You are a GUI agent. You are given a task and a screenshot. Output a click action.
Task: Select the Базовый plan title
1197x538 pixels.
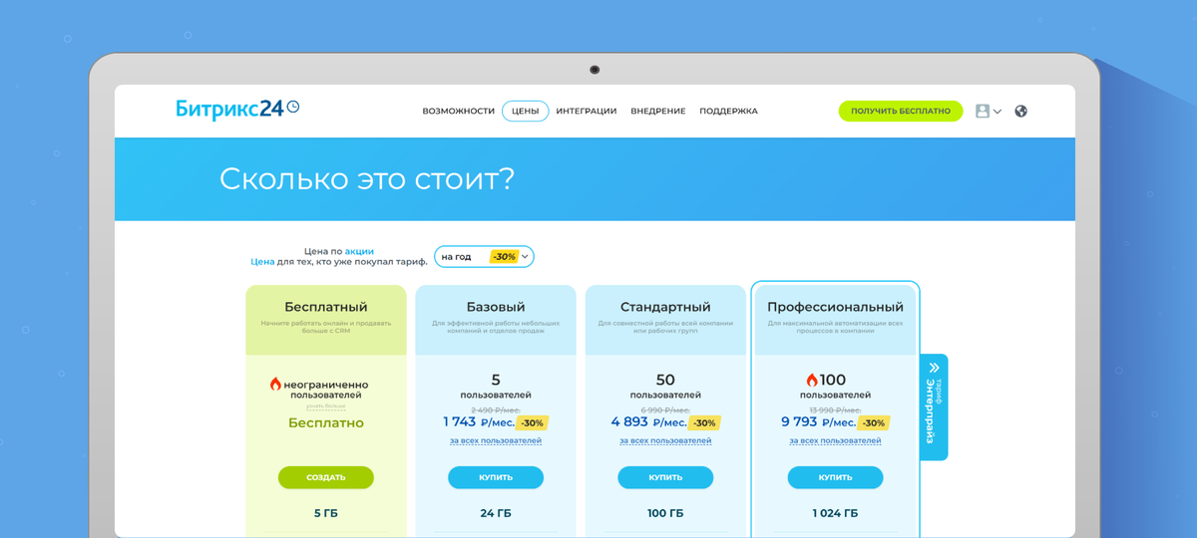[x=496, y=307]
